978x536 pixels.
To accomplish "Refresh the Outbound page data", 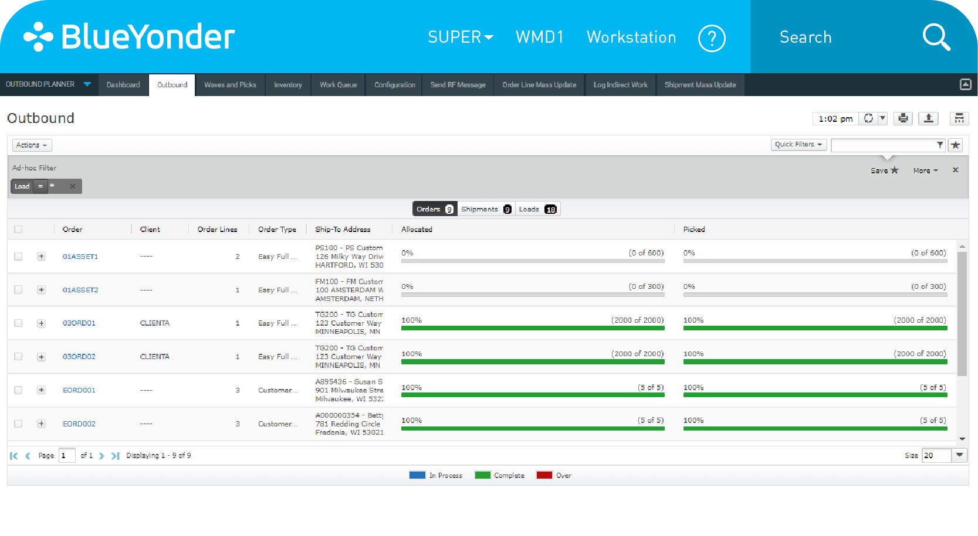I will [869, 118].
